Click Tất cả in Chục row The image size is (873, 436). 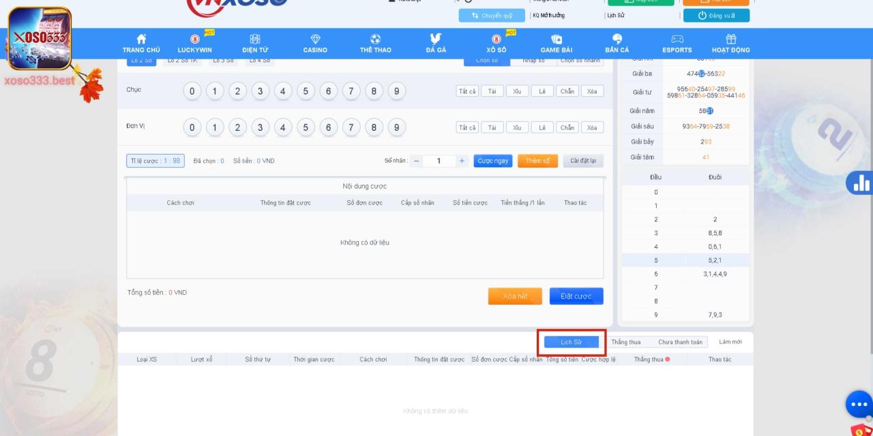pyautogui.click(x=467, y=91)
